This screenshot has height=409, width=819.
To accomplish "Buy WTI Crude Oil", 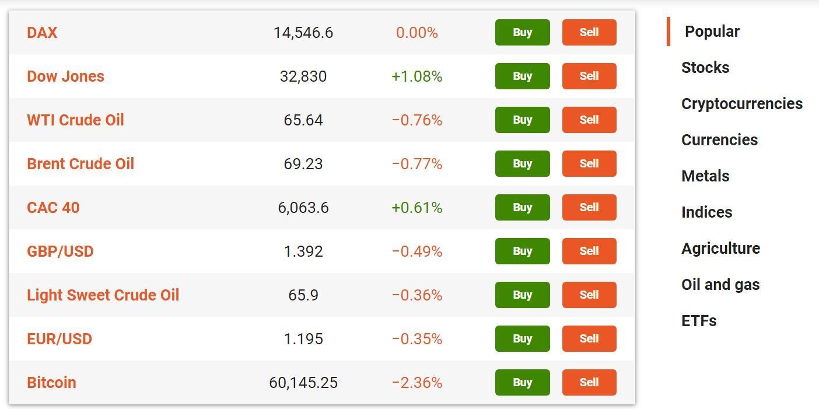I will (x=522, y=120).
